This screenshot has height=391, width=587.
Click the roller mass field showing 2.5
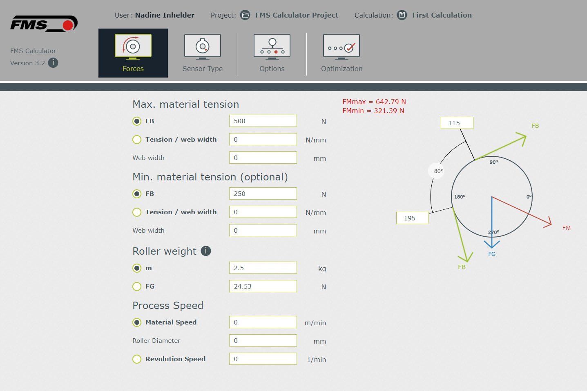(x=263, y=268)
